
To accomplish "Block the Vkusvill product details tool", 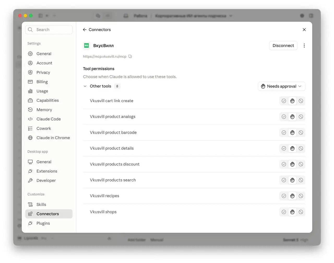I will pyautogui.click(x=301, y=148).
